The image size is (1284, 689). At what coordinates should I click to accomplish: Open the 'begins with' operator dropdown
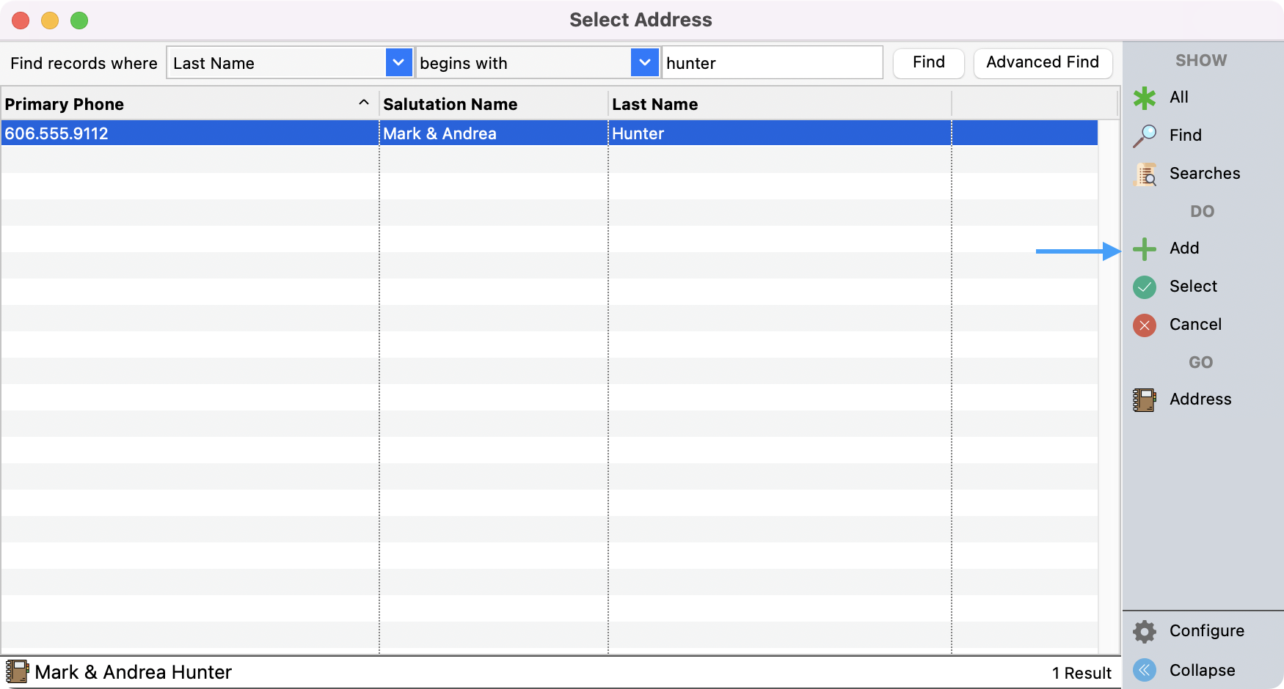[643, 63]
